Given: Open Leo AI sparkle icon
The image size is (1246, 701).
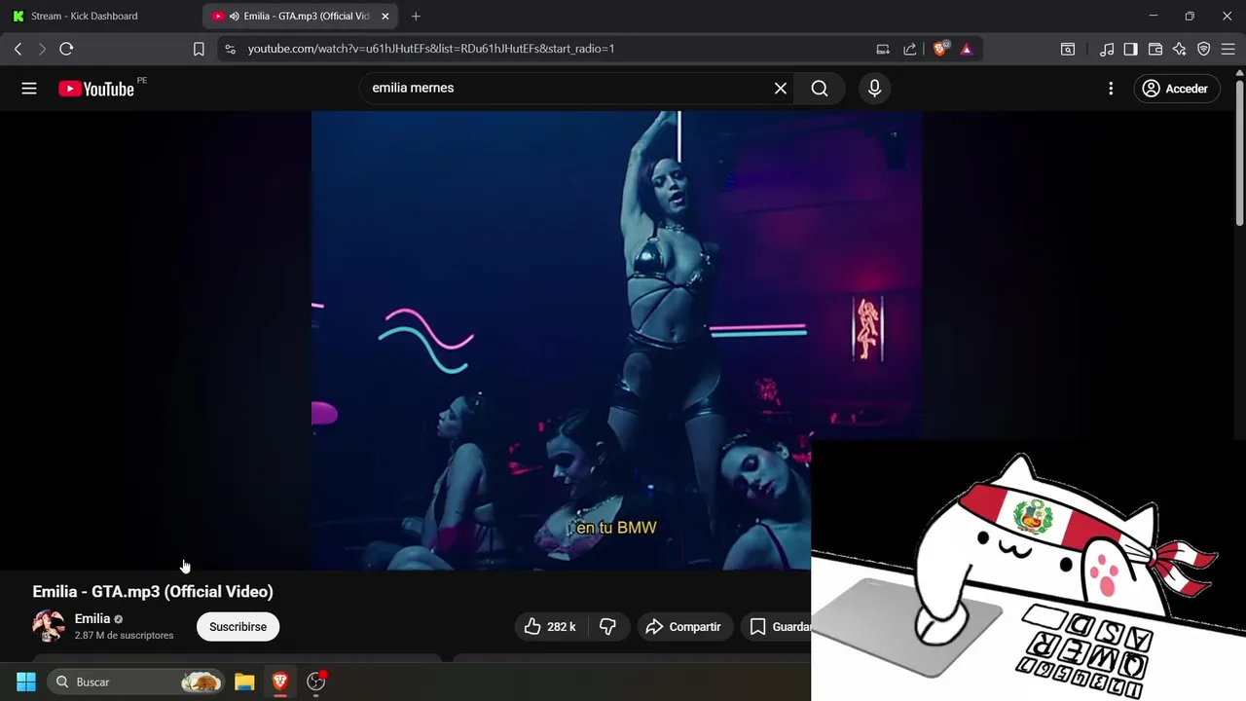Looking at the screenshot, I should [x=1180, y=49].
